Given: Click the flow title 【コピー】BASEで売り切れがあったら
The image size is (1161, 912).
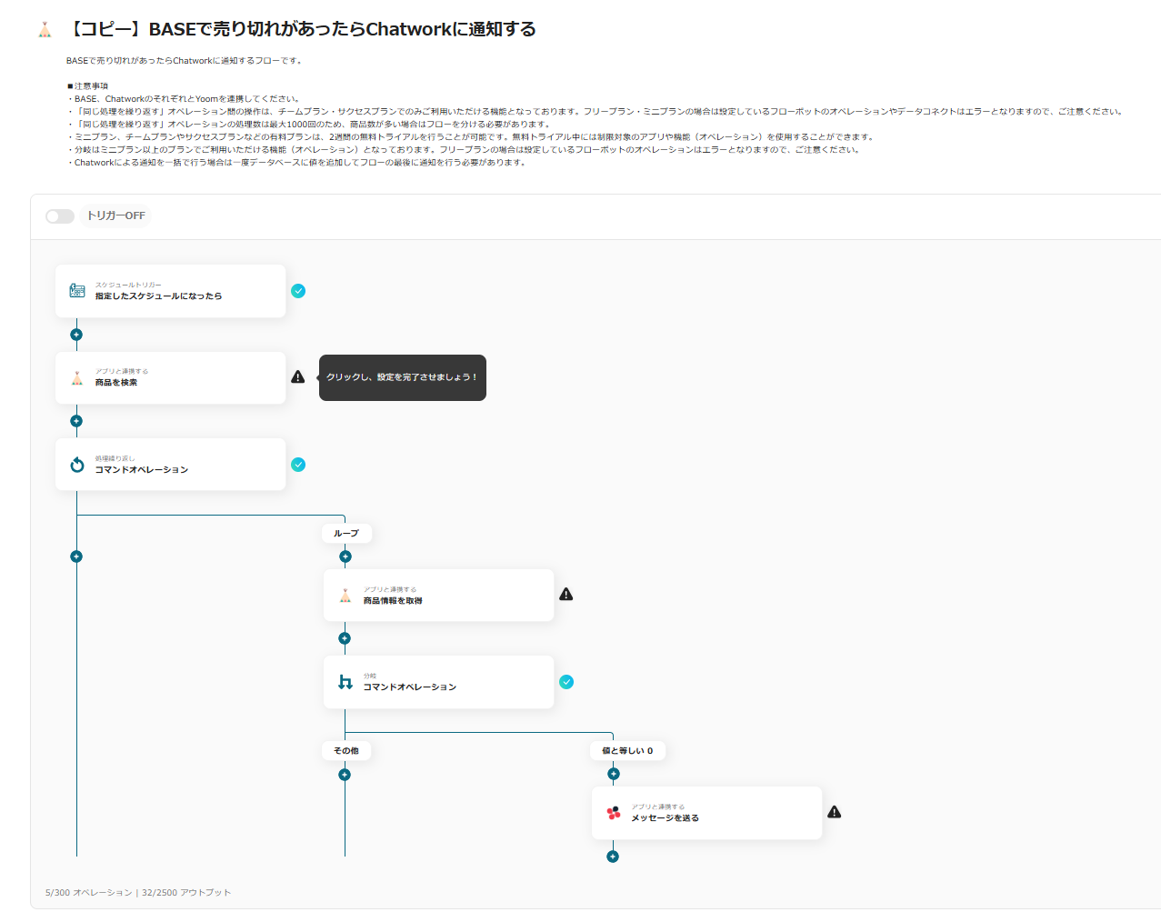Looking at the screenshot, I should [303, 29].
